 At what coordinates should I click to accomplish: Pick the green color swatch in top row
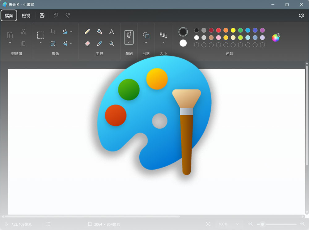pyautogui.click(x=240, y=30)
